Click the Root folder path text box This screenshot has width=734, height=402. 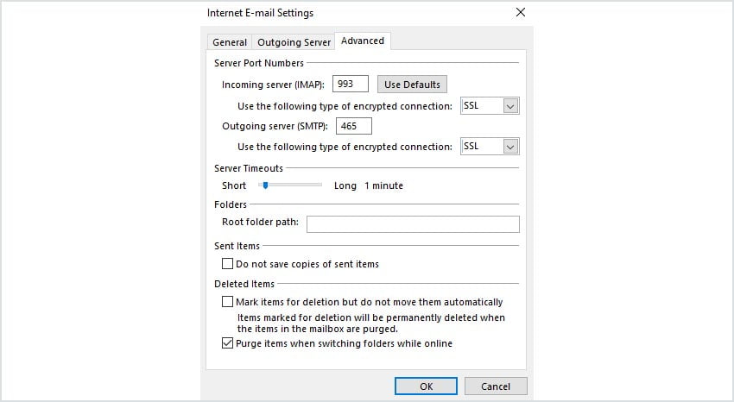pyautogui.click(x=413, y=224)
